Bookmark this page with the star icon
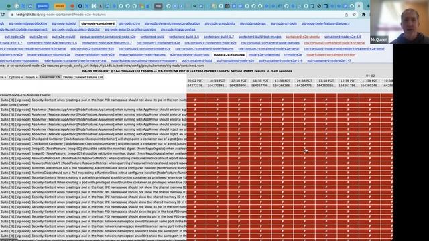The image size is (429, 241). coord(354,15)
